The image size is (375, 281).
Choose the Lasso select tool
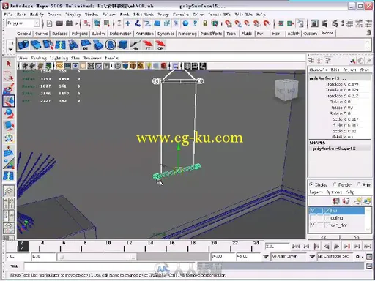[9, 76]
